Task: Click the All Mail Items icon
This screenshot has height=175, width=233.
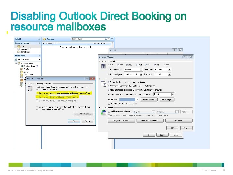Action: [16, 60]
